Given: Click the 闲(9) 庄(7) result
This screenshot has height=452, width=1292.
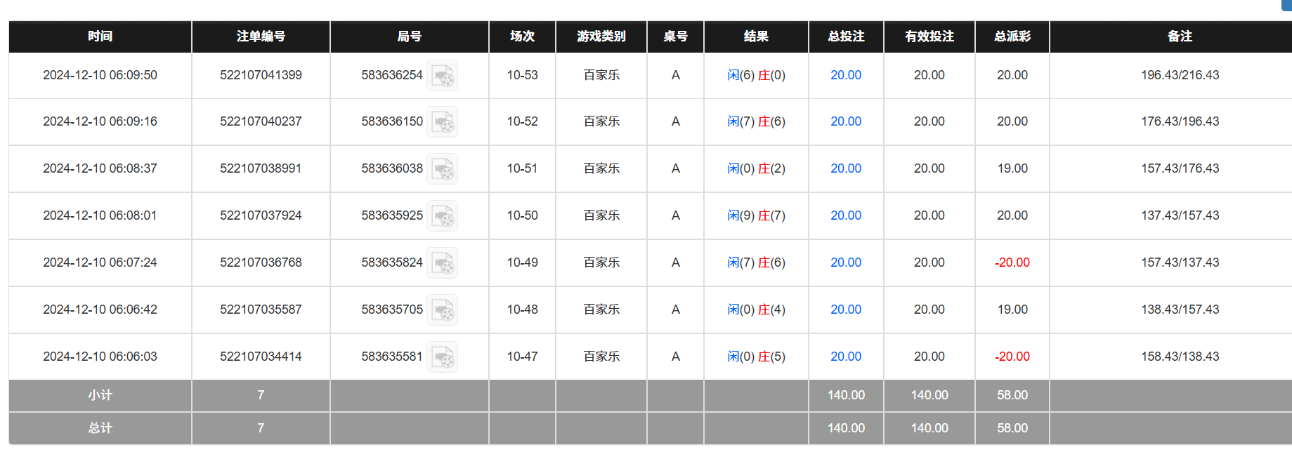Looking at the screenshot, I should click(756, 215).
